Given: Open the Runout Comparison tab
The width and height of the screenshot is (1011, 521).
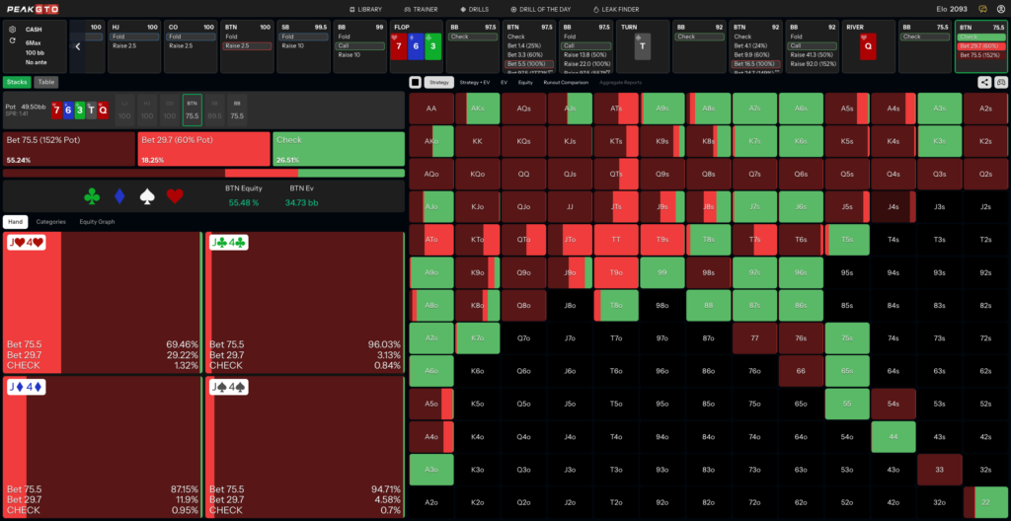Looking at the screenshot, I should (566, 82).
